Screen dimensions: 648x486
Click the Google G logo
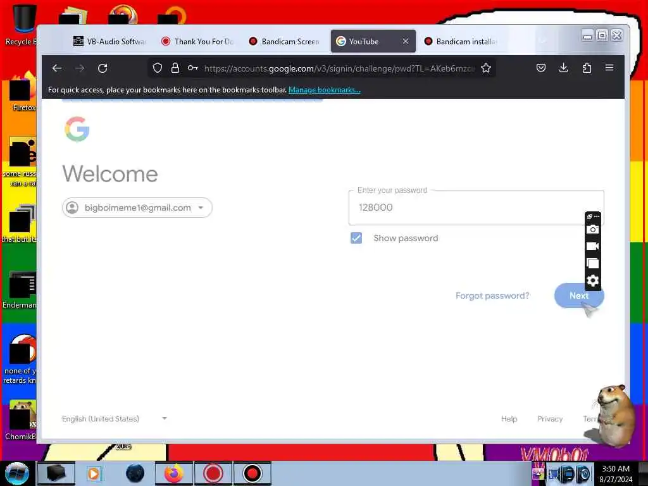click(77, 129)
